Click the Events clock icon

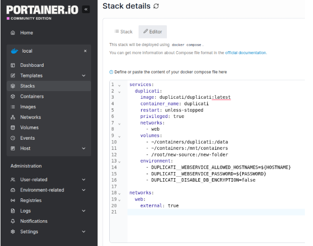click(13, 138)
